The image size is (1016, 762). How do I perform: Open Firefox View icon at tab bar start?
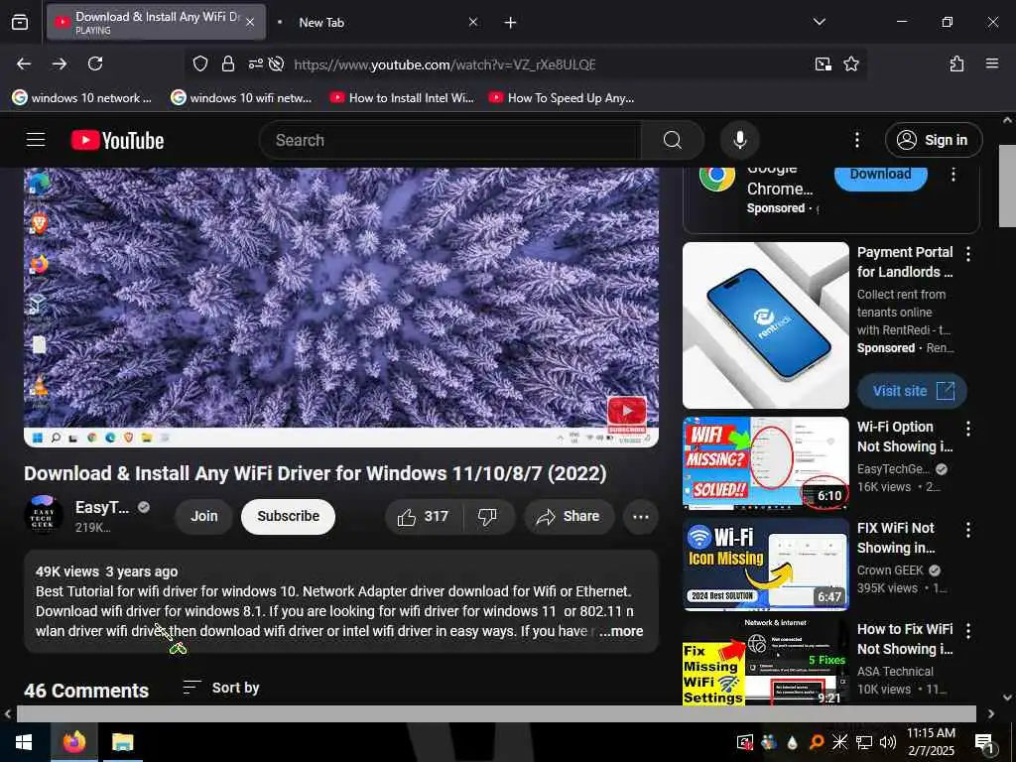point(20,22)
